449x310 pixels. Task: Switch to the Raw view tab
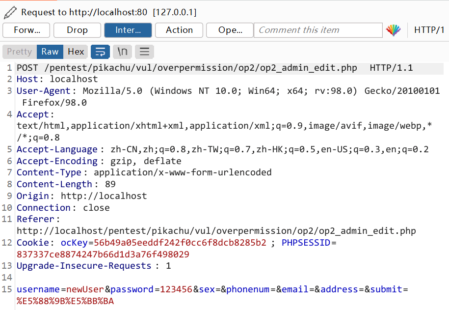pyautogui.click(x=50, y=52)
